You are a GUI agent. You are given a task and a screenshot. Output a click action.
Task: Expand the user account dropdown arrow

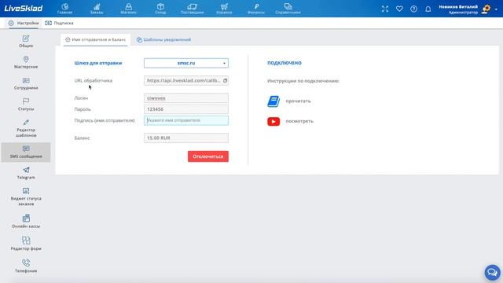(496, 9)
